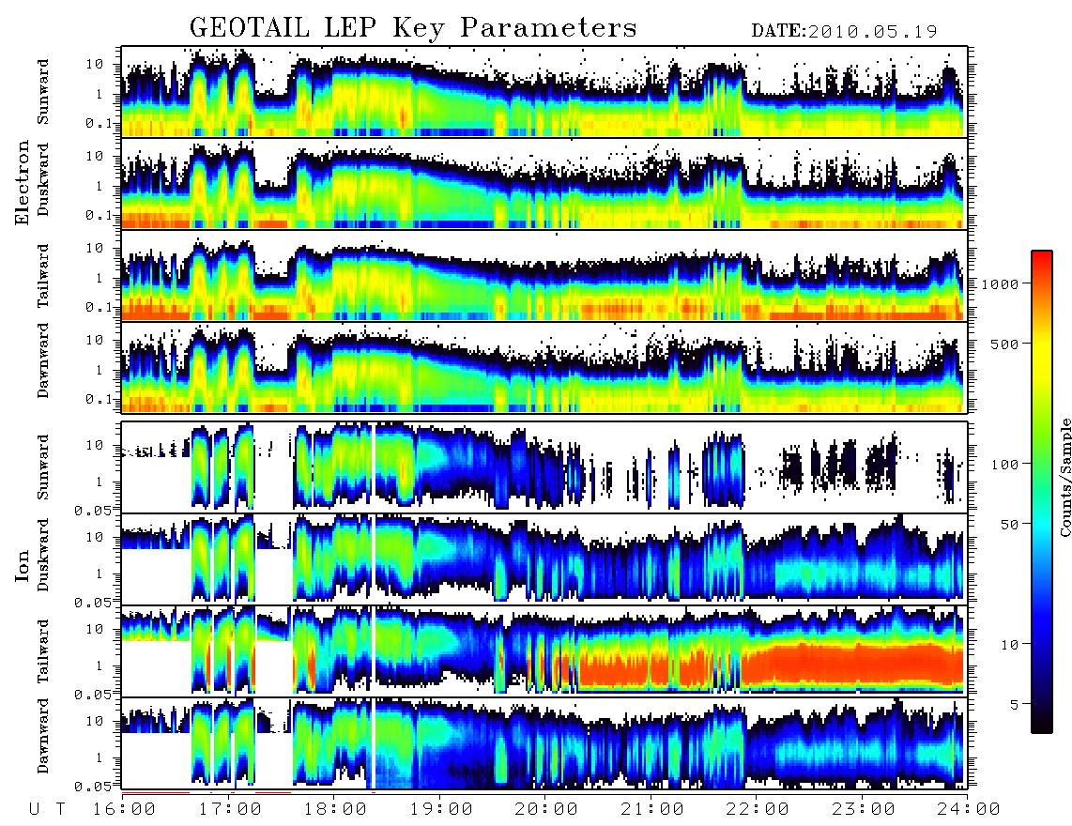The height and width of the screenshot is (826, 1072).
Task: Select the Electron Duskward spectrogram panel
Action: click(544, 183)
